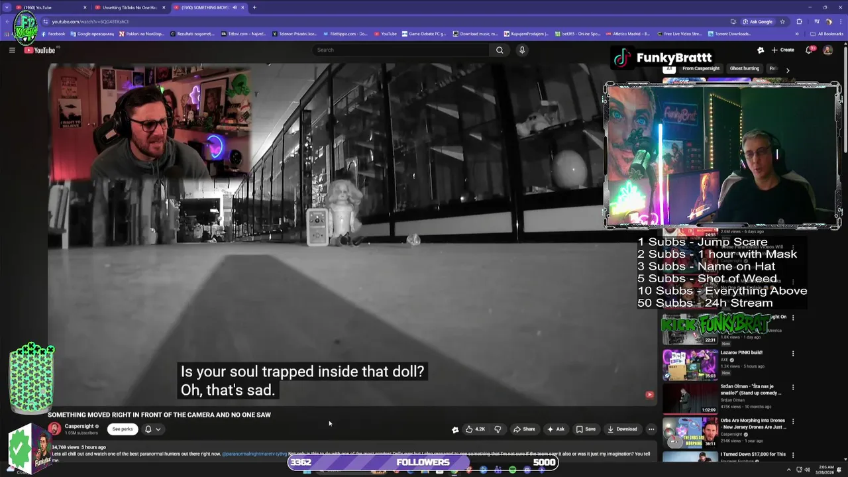
Task: Mute the playing SOMETHING MOVED tab audio icon
Action: point(235,7)
